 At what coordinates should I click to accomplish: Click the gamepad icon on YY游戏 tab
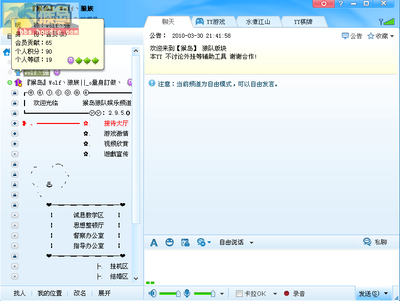click(200, 21)
